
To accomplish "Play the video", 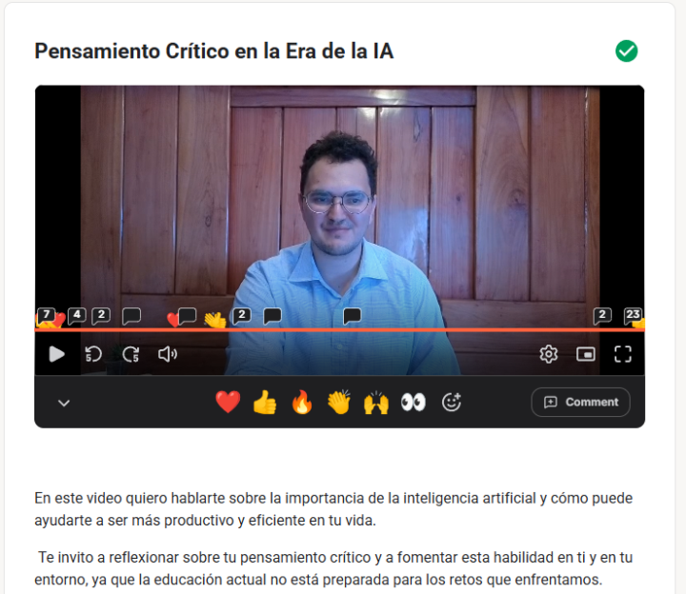I will 56,354.
